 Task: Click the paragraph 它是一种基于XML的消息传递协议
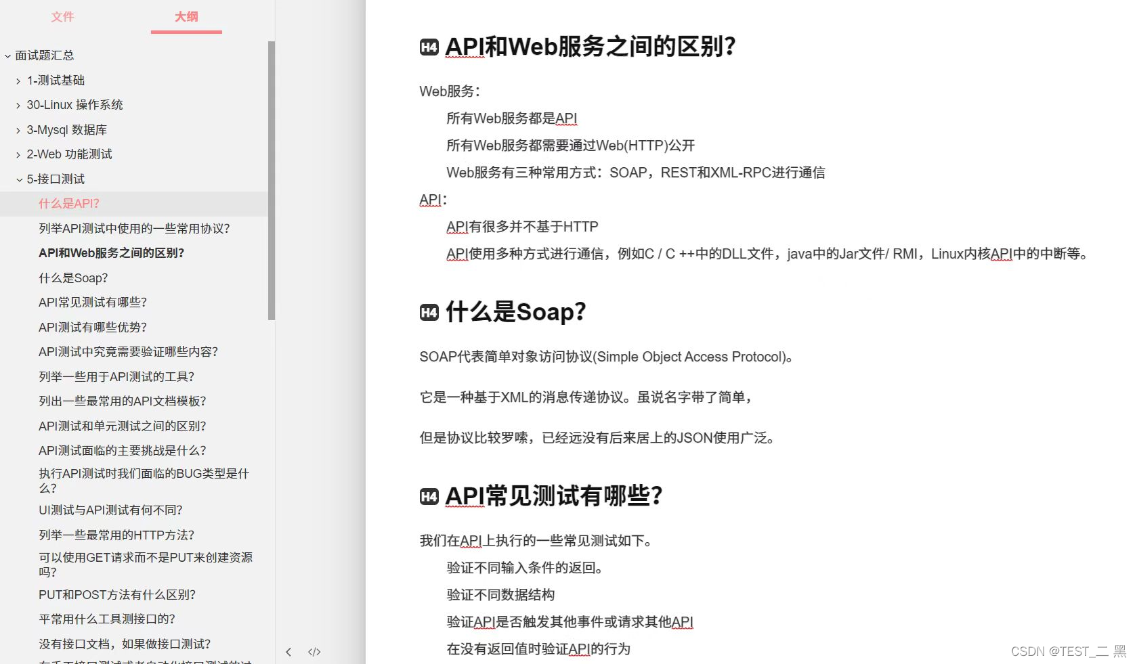(x=586, y=397)
